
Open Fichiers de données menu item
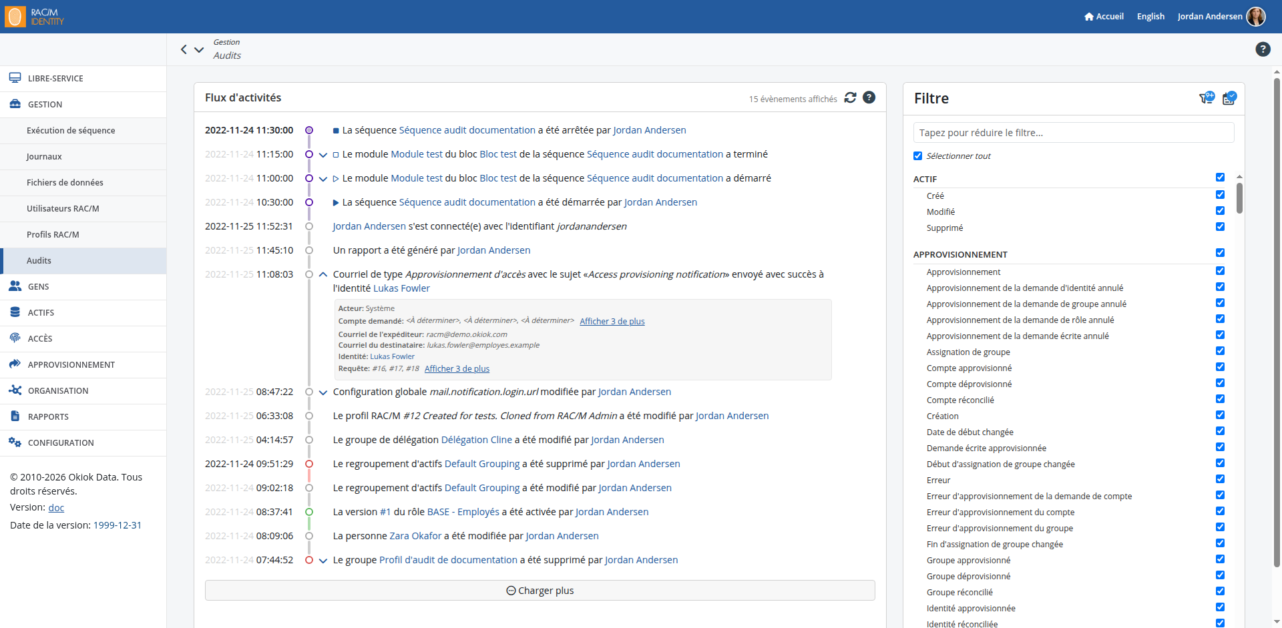(x=83, y=183)
